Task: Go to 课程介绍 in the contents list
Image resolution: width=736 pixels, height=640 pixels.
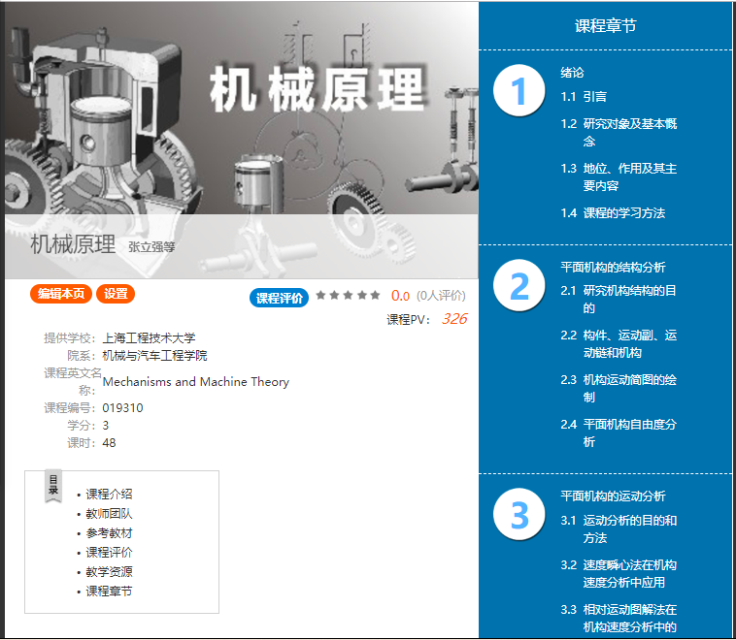Action: 109,495
